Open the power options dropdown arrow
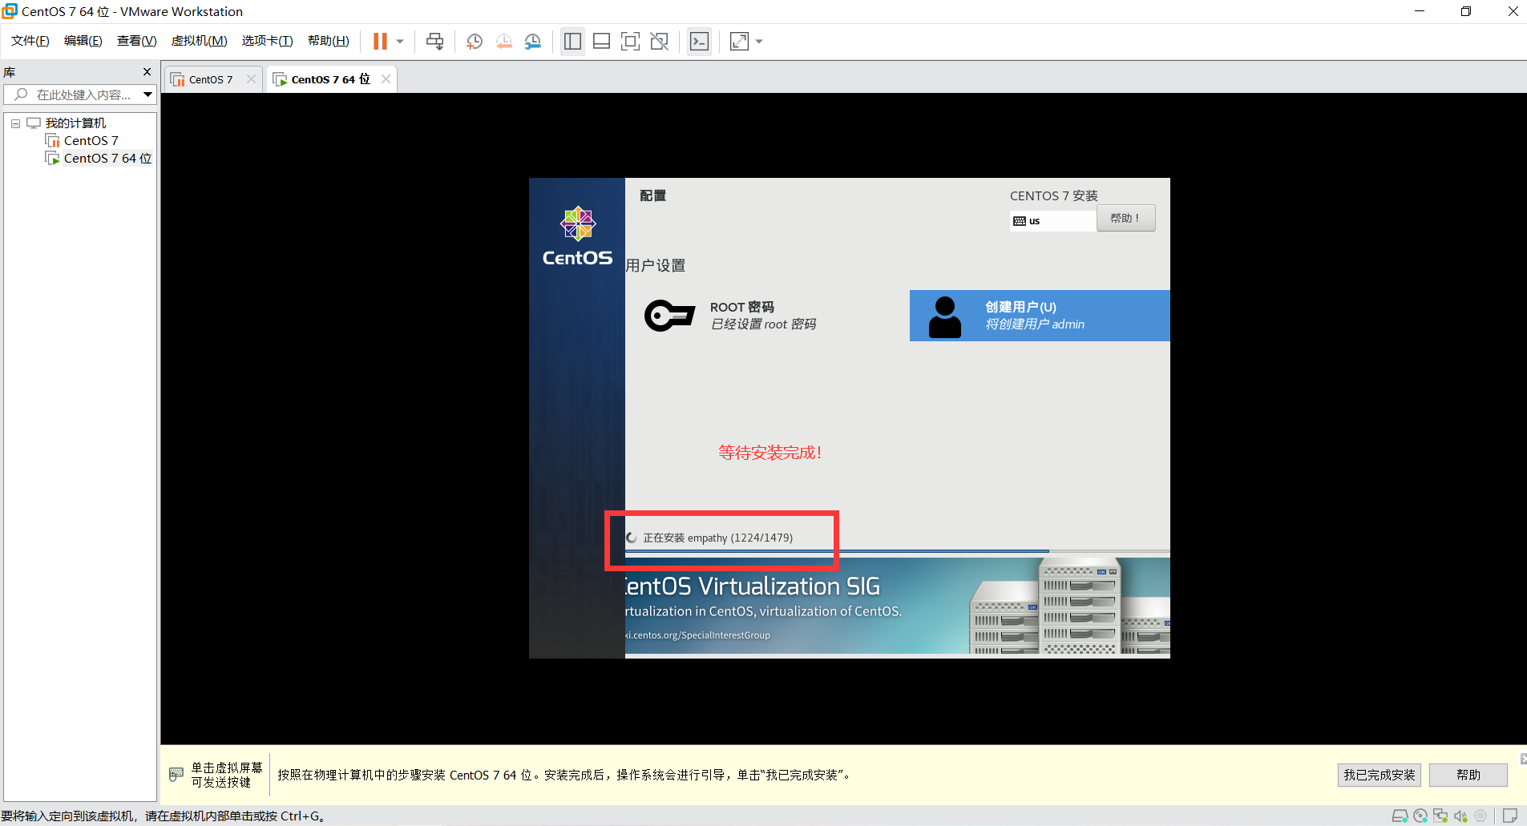Screen dimensions: 1527x826 (400, 42)
